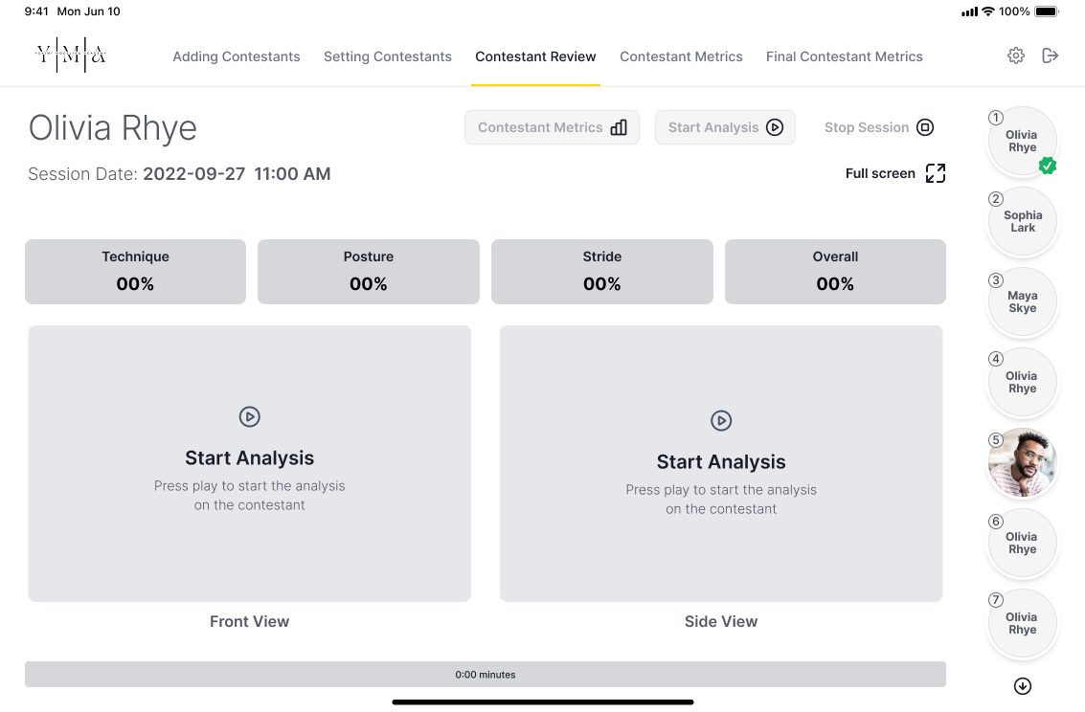The width and height of the screenshot is (1085, 712).
Task: Play the Side View analysis
Action: tap(721, 420)
